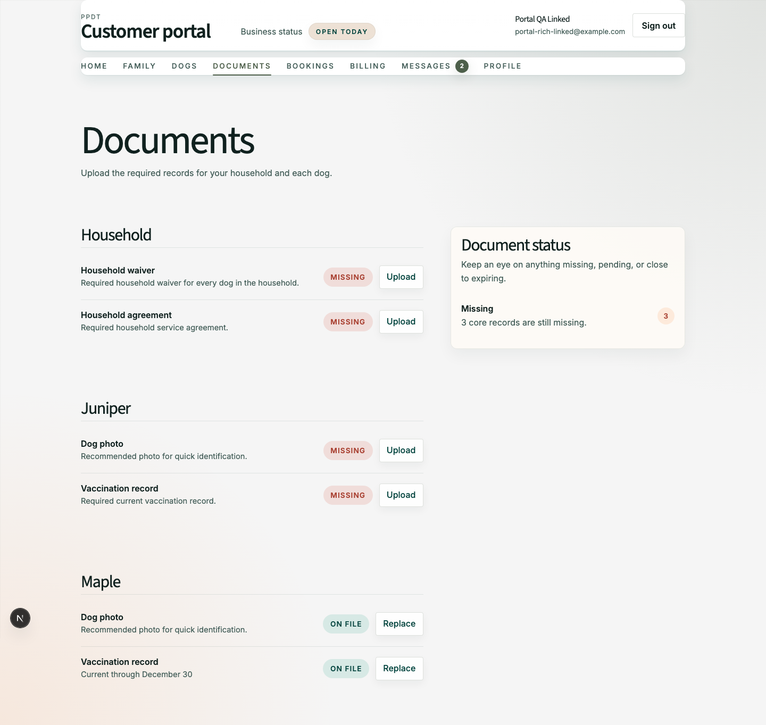The width and height of the screenshot is (766, 725).
Task: Select the Documents tab
Action: point(242,66)
